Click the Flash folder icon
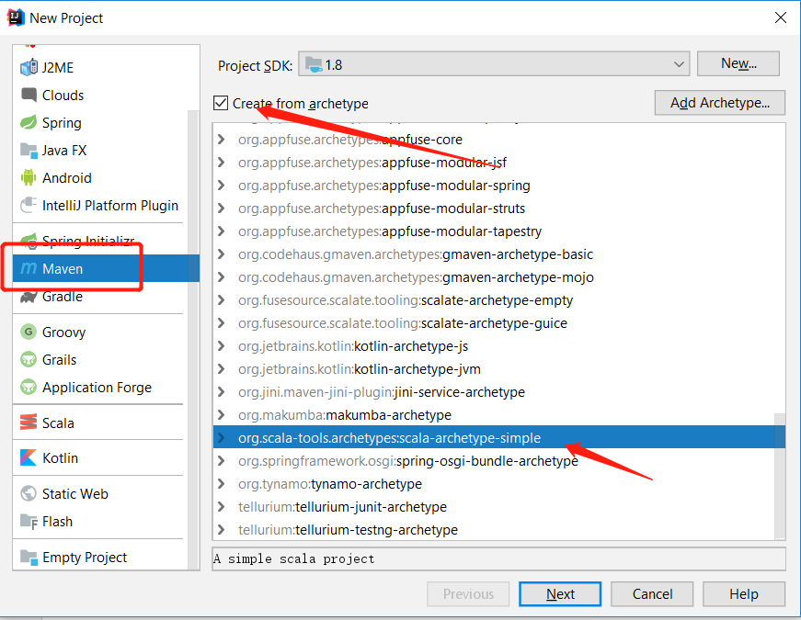The width and height of the screenshot is (801, 620). [x=29, y=522]
